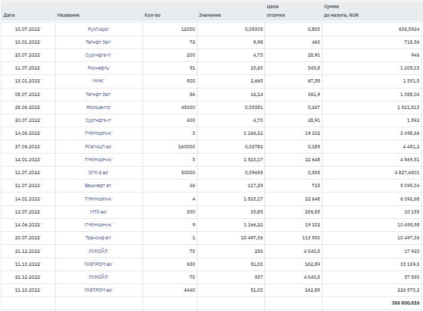Image resolution: width=423 pixels, height=311 pixels.
Task: Click sum 636,5924 in РусГидро row
Action: pos(409,29)
